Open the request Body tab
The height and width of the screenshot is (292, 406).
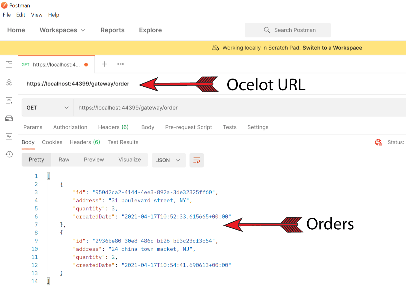pos(148,127)
